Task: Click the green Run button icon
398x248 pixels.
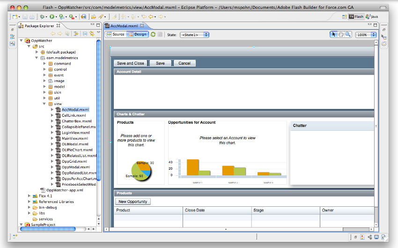Action: tap(52, 17)
